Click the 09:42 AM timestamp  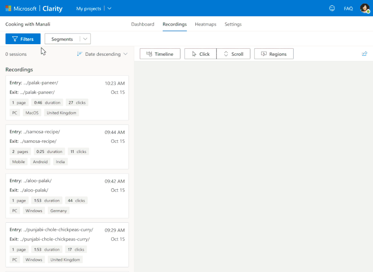(x=115, y=181)
